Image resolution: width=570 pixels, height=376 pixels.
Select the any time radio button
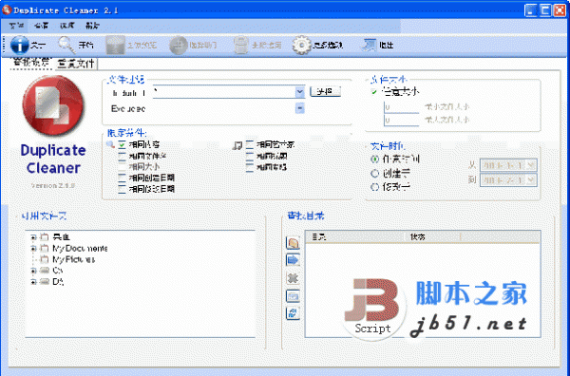click(x=375, y=160)
